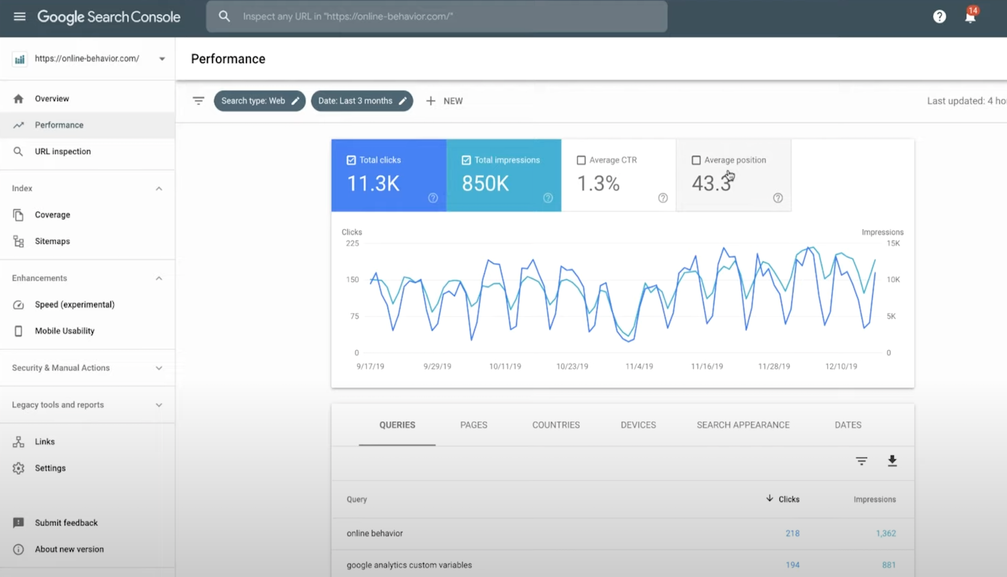The width and height of the screenshot is (1007, 577).
Task: Click help icon on Average CTR card
Action: click(x=662, y=198)
